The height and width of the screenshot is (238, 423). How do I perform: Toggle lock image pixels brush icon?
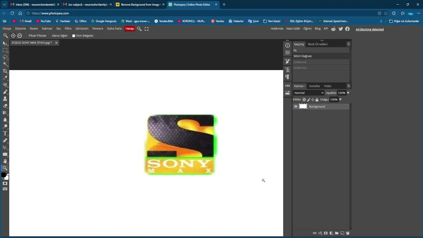309,99
